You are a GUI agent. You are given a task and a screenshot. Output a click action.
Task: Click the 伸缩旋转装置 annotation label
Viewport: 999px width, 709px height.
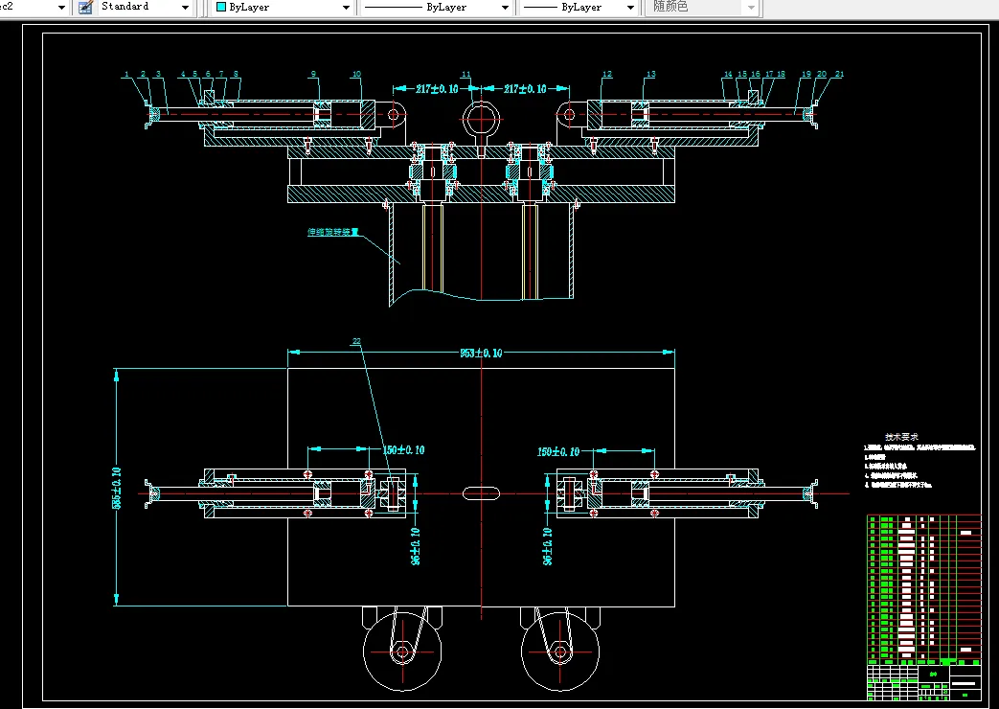(x=332, y=232)
